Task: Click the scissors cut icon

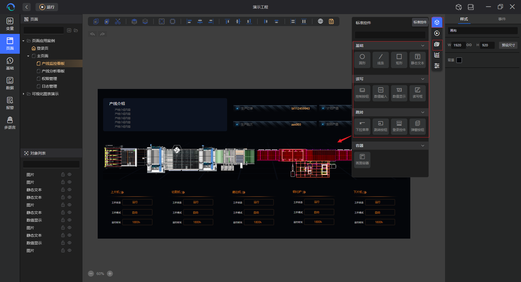Action: [118, 21]
